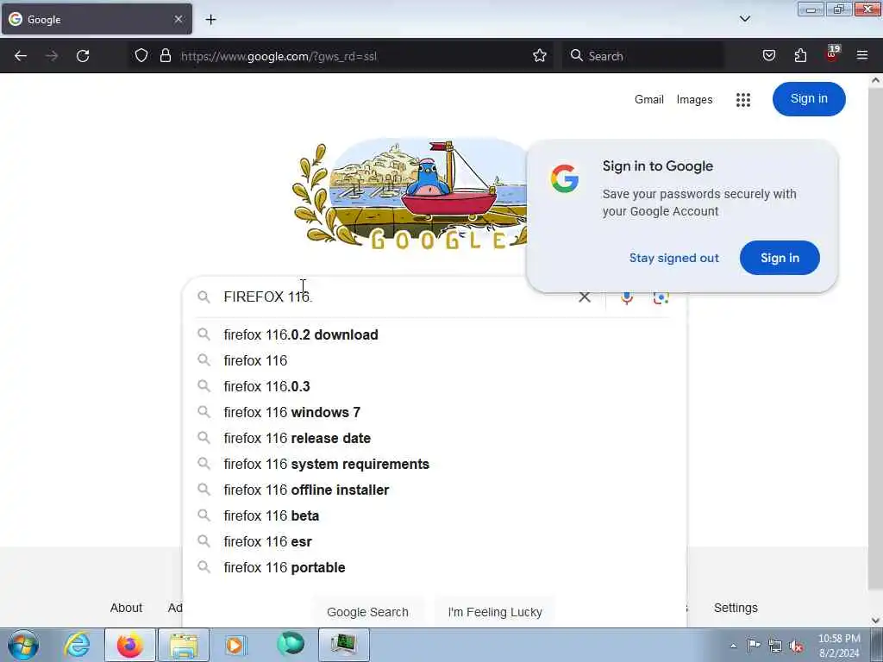Close the Google tab
883x662 pixels.
coord(178,19)
